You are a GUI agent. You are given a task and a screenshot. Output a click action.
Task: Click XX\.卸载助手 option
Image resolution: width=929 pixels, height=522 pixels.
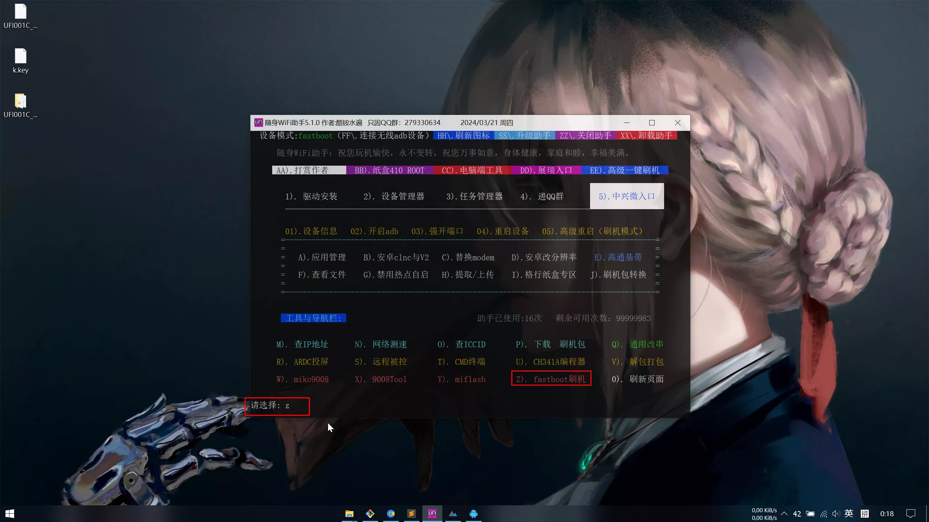(646, 136)
